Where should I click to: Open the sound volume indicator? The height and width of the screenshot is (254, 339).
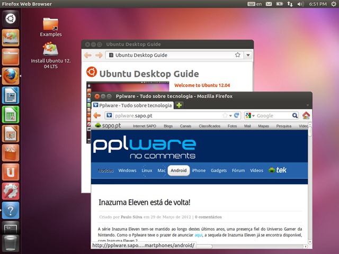[300, 4]
